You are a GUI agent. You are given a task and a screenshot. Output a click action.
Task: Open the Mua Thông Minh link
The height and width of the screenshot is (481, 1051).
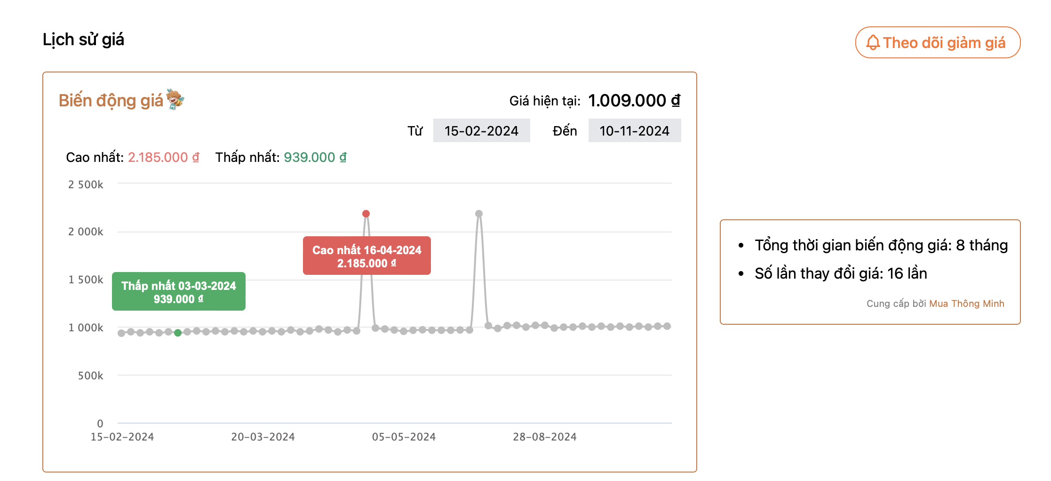coord(966,304)
